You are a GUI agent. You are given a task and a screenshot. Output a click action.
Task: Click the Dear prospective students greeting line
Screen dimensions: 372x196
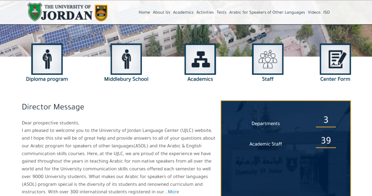point(50,123)
